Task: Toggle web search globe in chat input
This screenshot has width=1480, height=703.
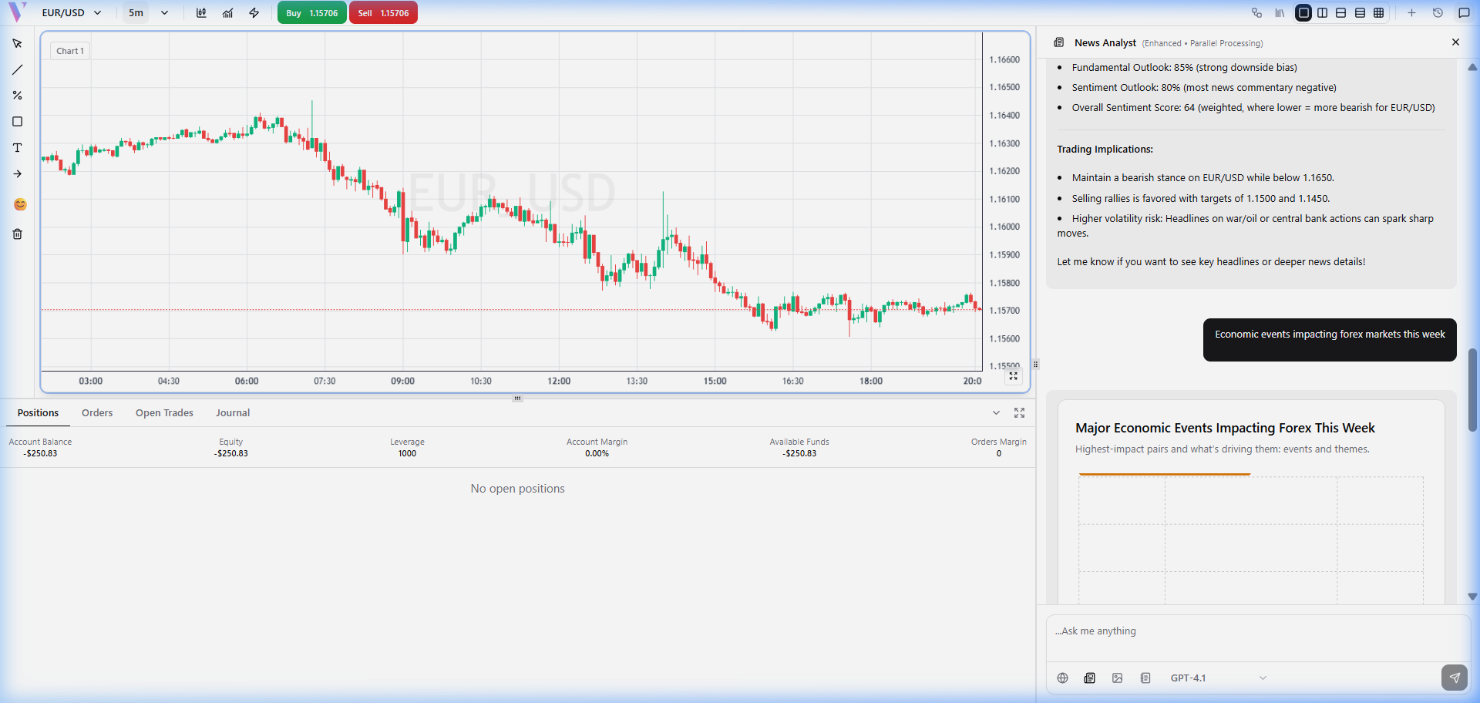Action: (1062, 678)
